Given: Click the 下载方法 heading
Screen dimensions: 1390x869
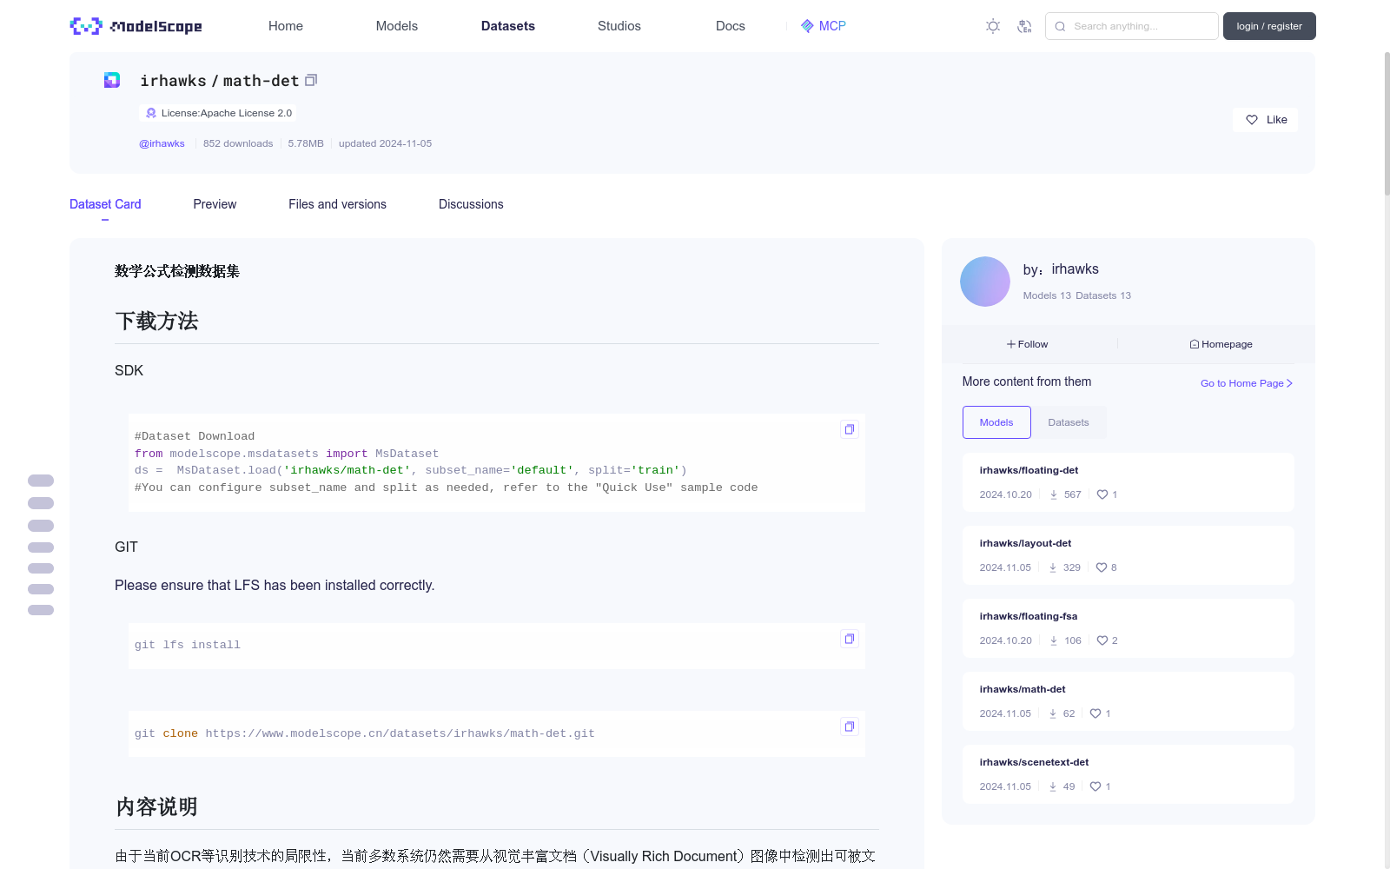Looking at the screenshot, I should click(x=156, y=322).
